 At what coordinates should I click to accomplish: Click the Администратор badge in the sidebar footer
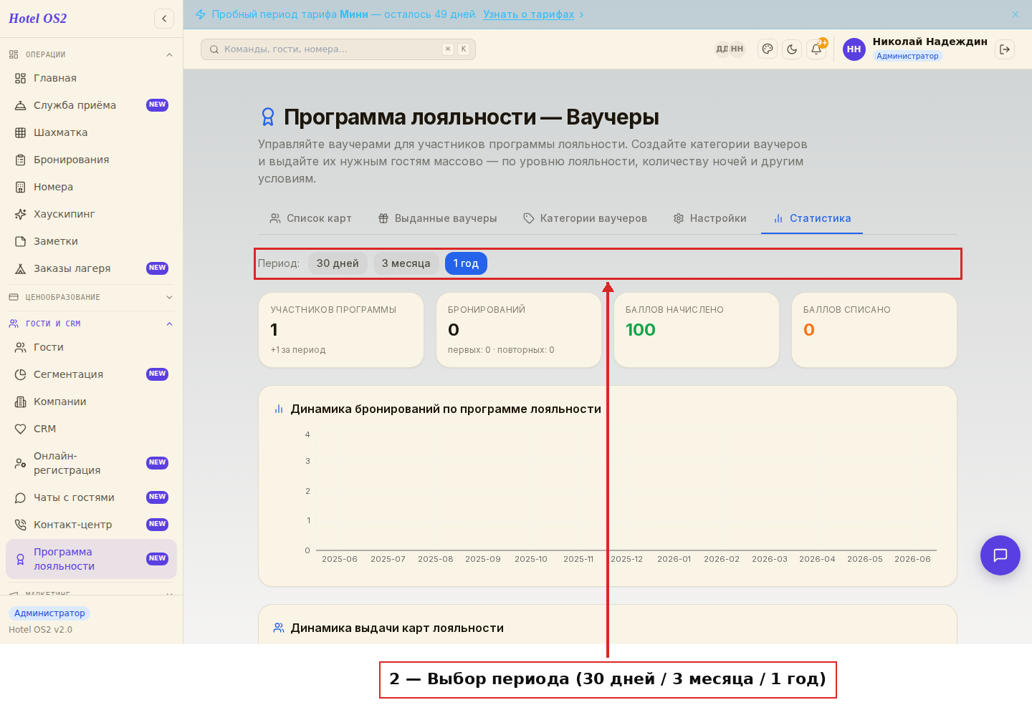click(x=49, y=613)
